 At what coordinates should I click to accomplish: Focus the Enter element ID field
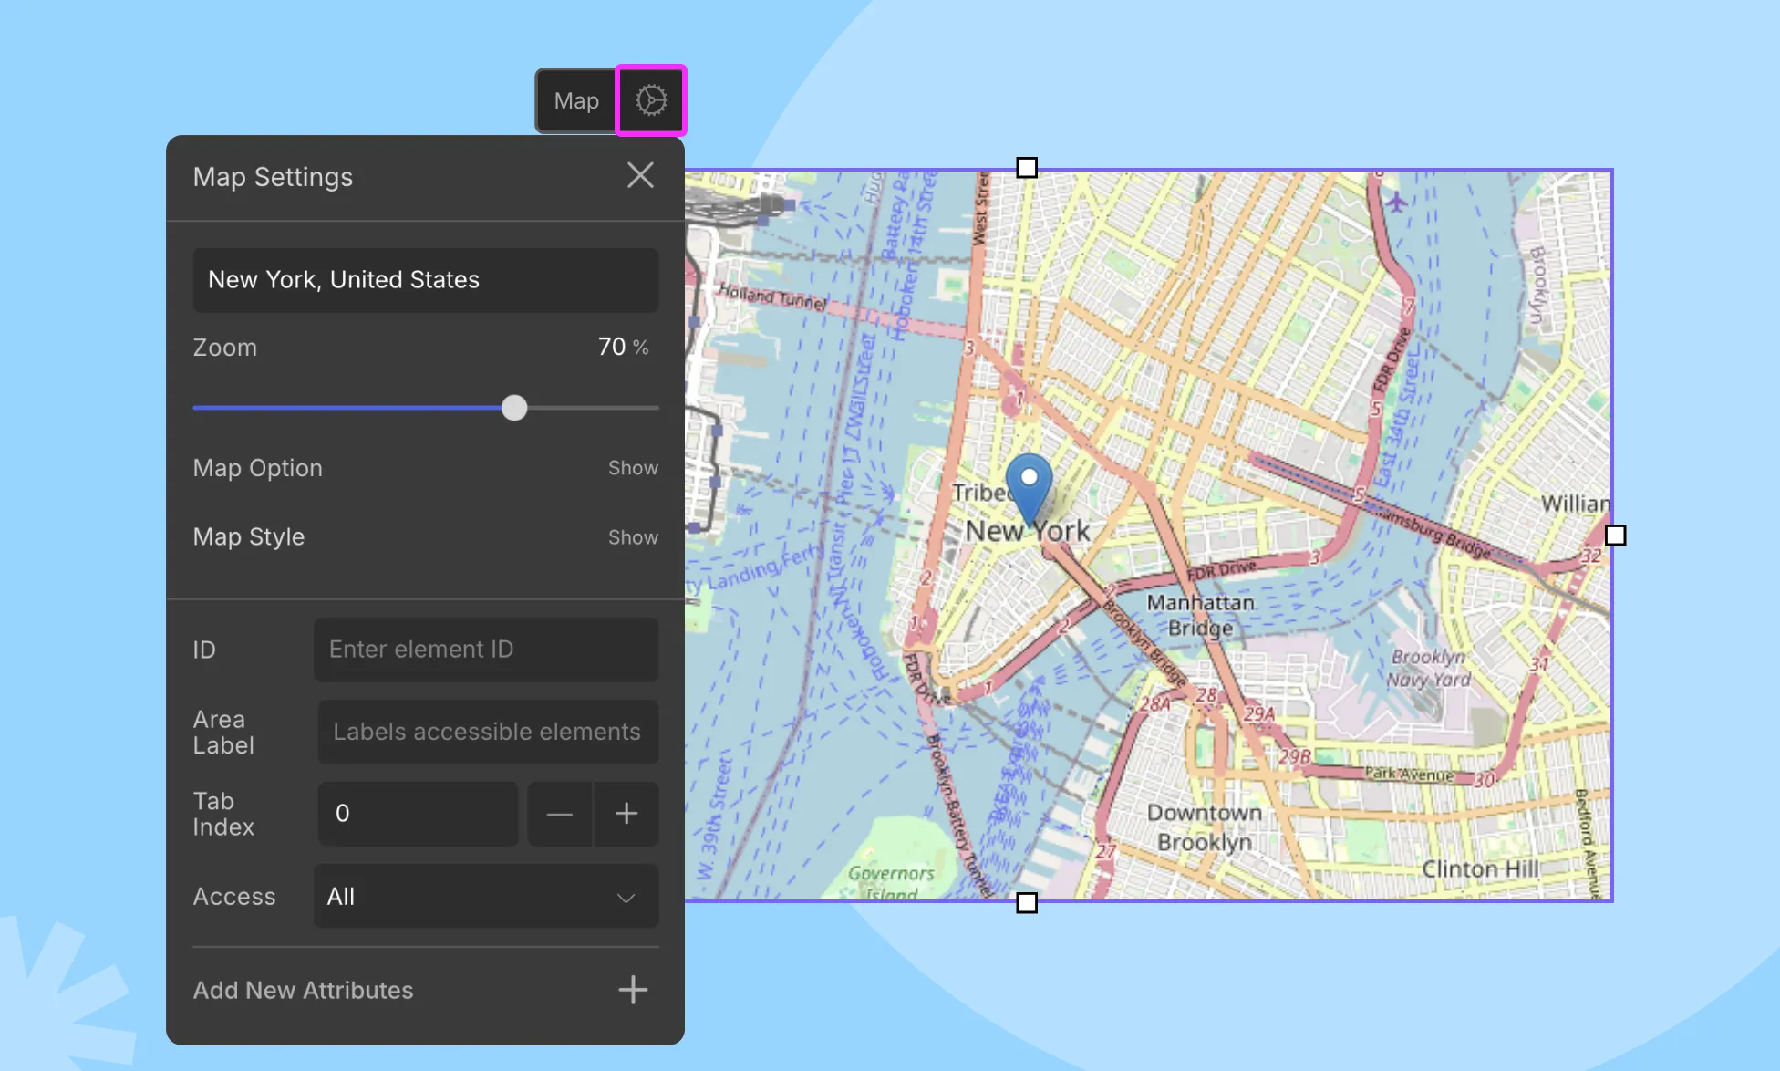tap(486, 650)
